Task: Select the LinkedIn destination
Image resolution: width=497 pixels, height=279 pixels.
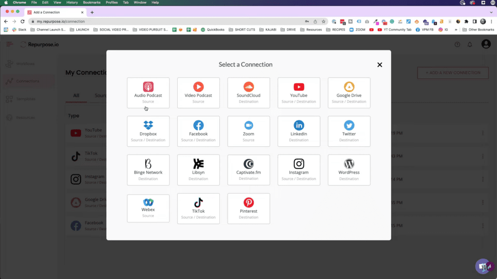Action: [x=298, y=131]
